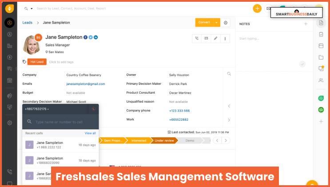Open the conversations chat icon in sidebar
The image size is (330, 187).
coord(9,69)
